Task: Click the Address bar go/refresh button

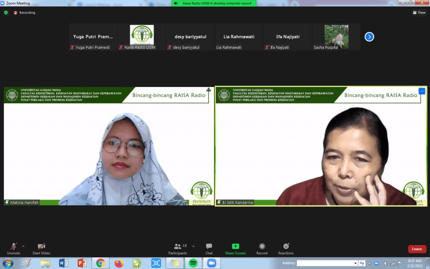Action: pos(362,263)
